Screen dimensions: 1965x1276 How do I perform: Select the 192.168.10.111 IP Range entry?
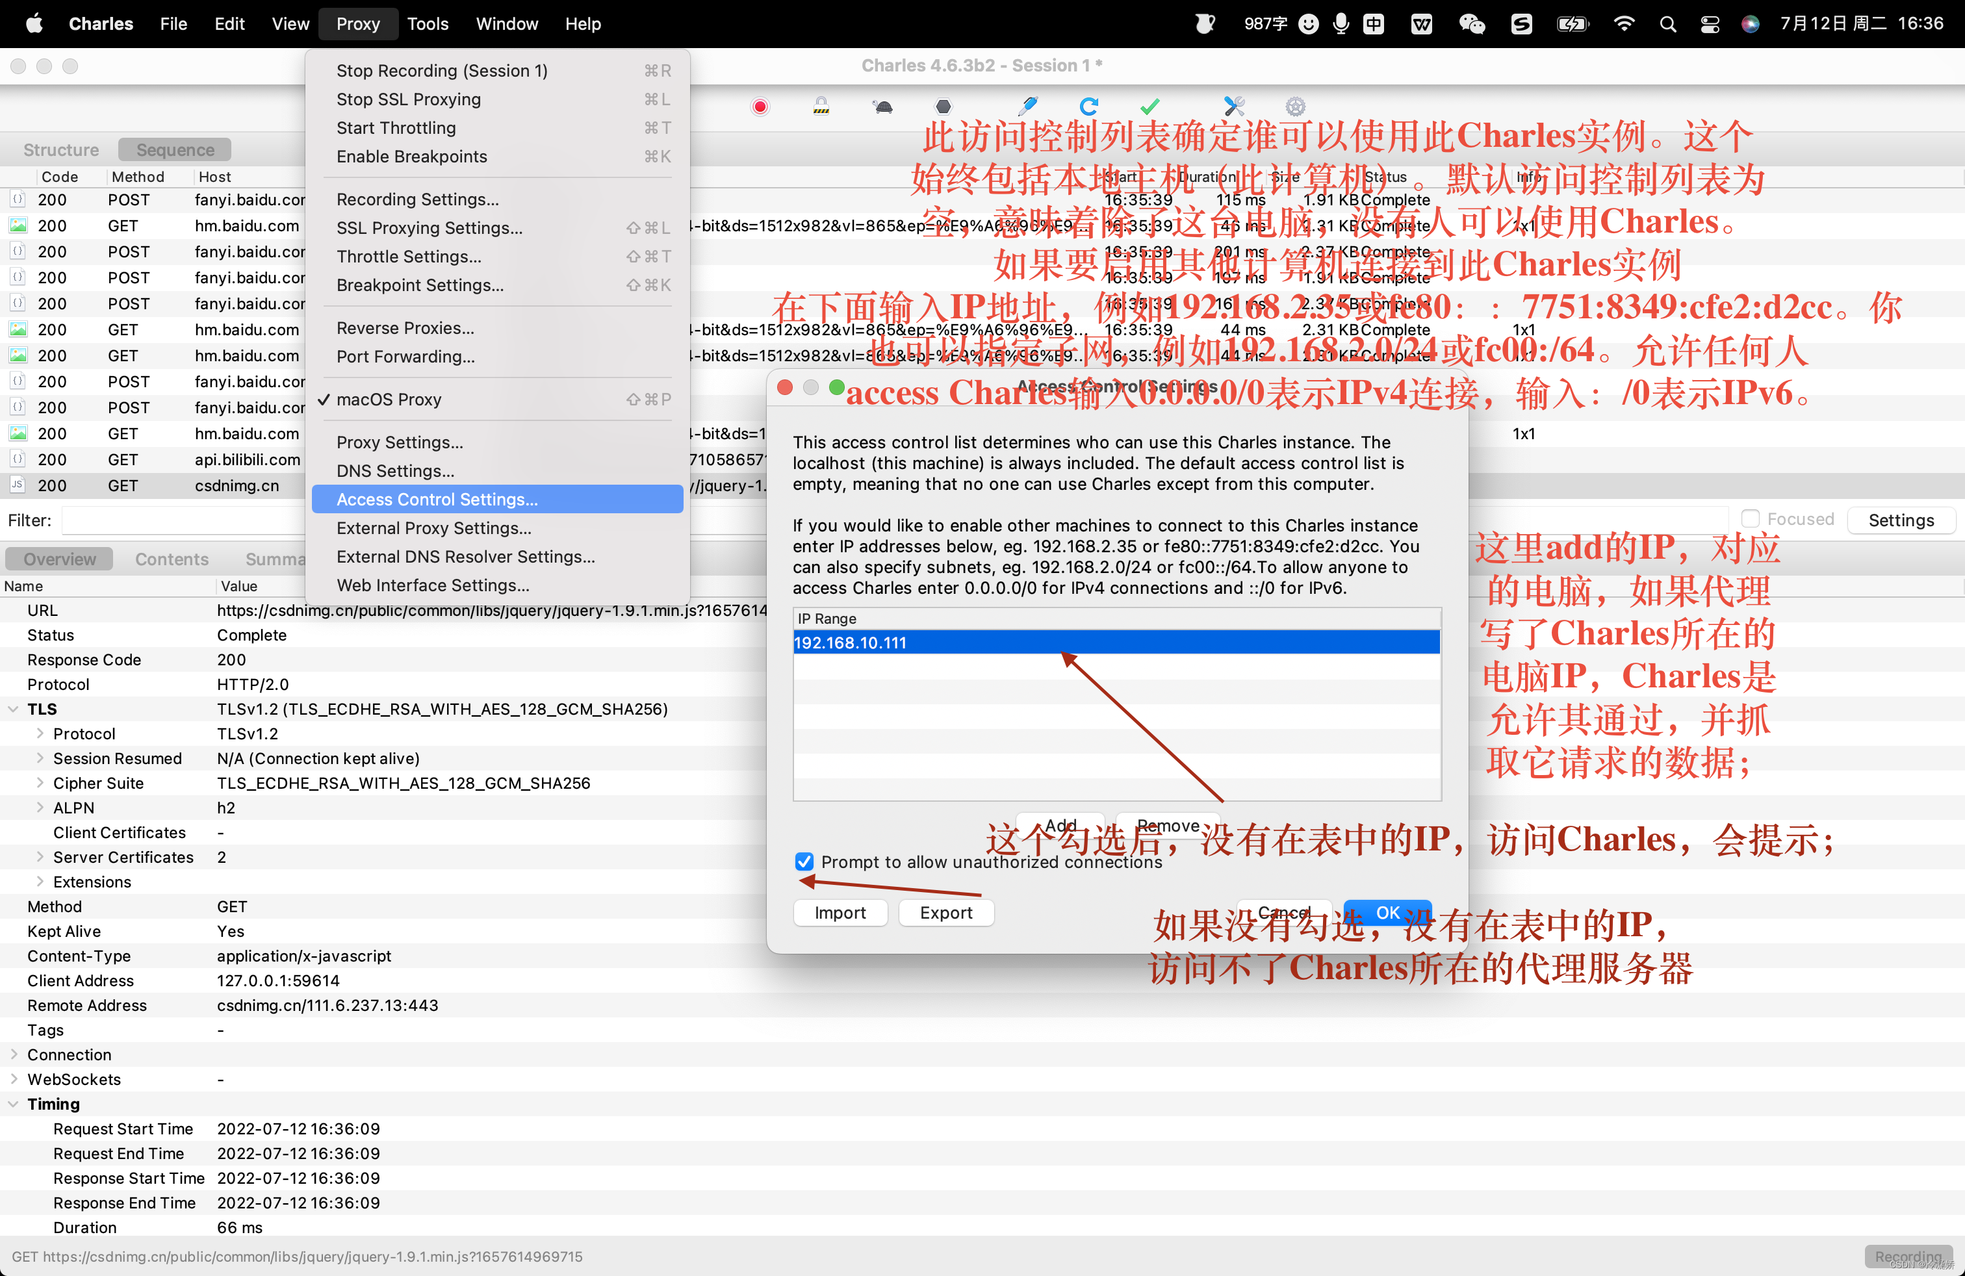click(x=1116, y=642)
